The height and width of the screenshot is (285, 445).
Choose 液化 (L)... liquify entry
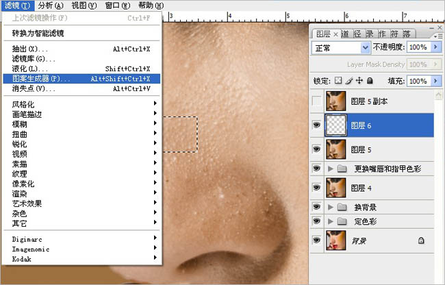pos(81,69)
